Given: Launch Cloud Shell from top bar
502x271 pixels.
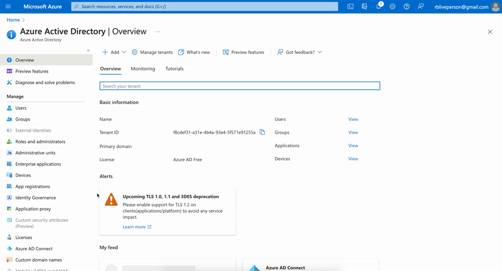Looking at the screenshot, I should [x=351, y=6].
